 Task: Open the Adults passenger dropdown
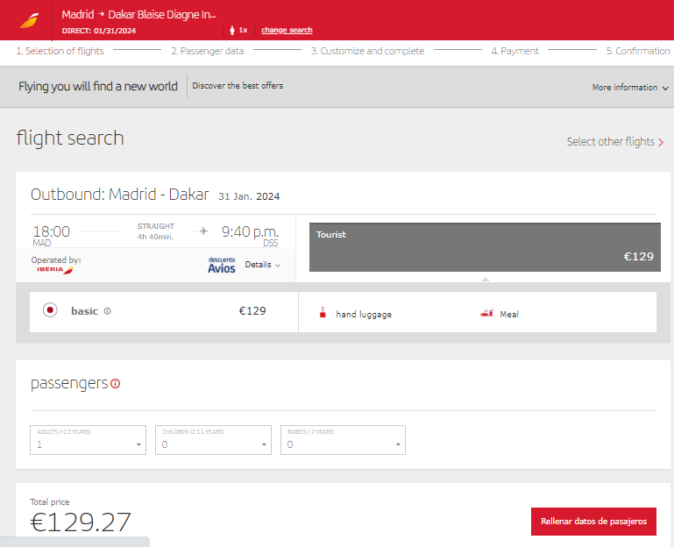tap(89, 440)
